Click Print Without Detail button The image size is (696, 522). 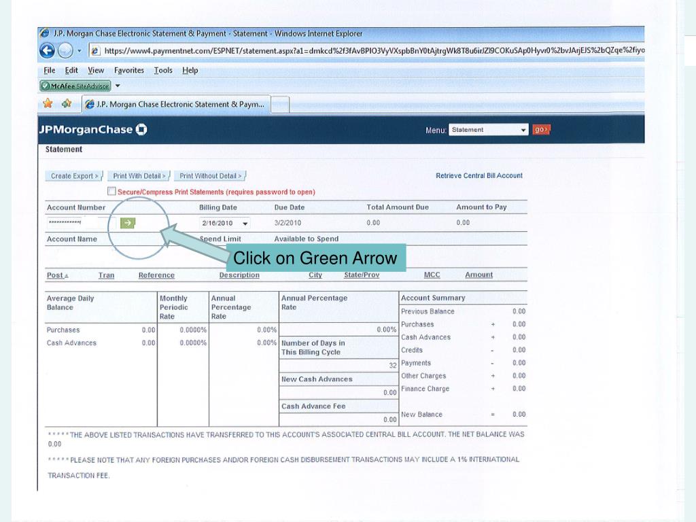[x=211, y=176]
